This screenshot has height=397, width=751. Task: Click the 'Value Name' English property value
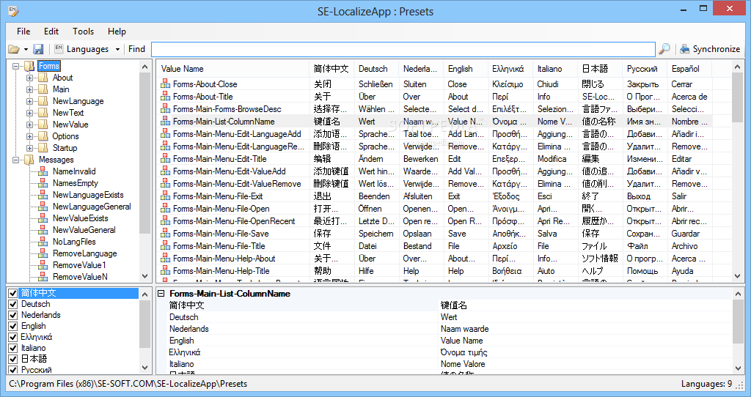tap(461, 341)
